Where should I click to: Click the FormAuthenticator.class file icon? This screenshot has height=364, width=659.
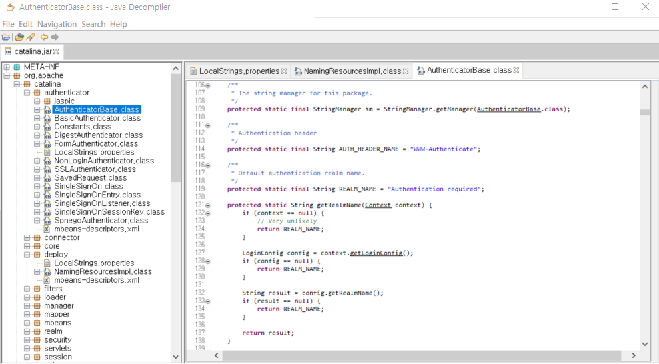pyautogui.click(x=47, y=144)
